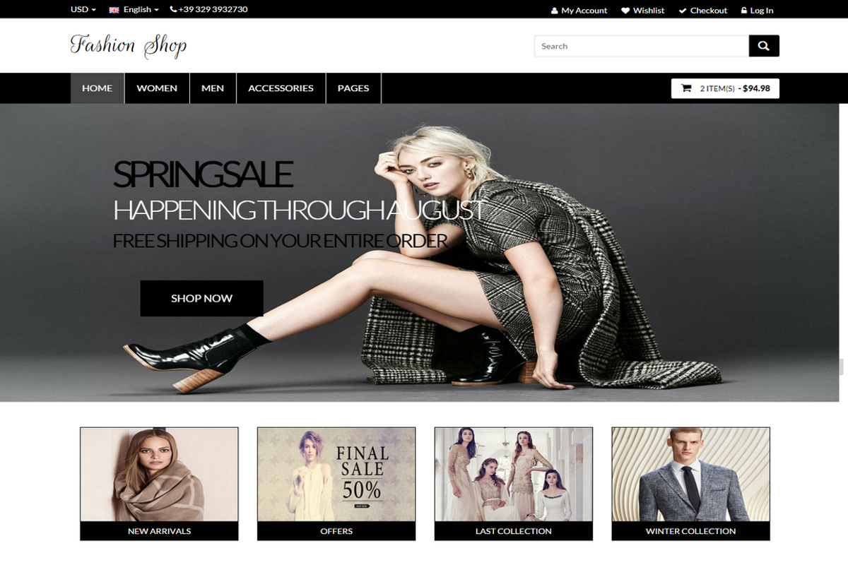This screenshot has height=565, width=848.
Task: Click the LAST COLLECTION label
Action: coord(514,531)
